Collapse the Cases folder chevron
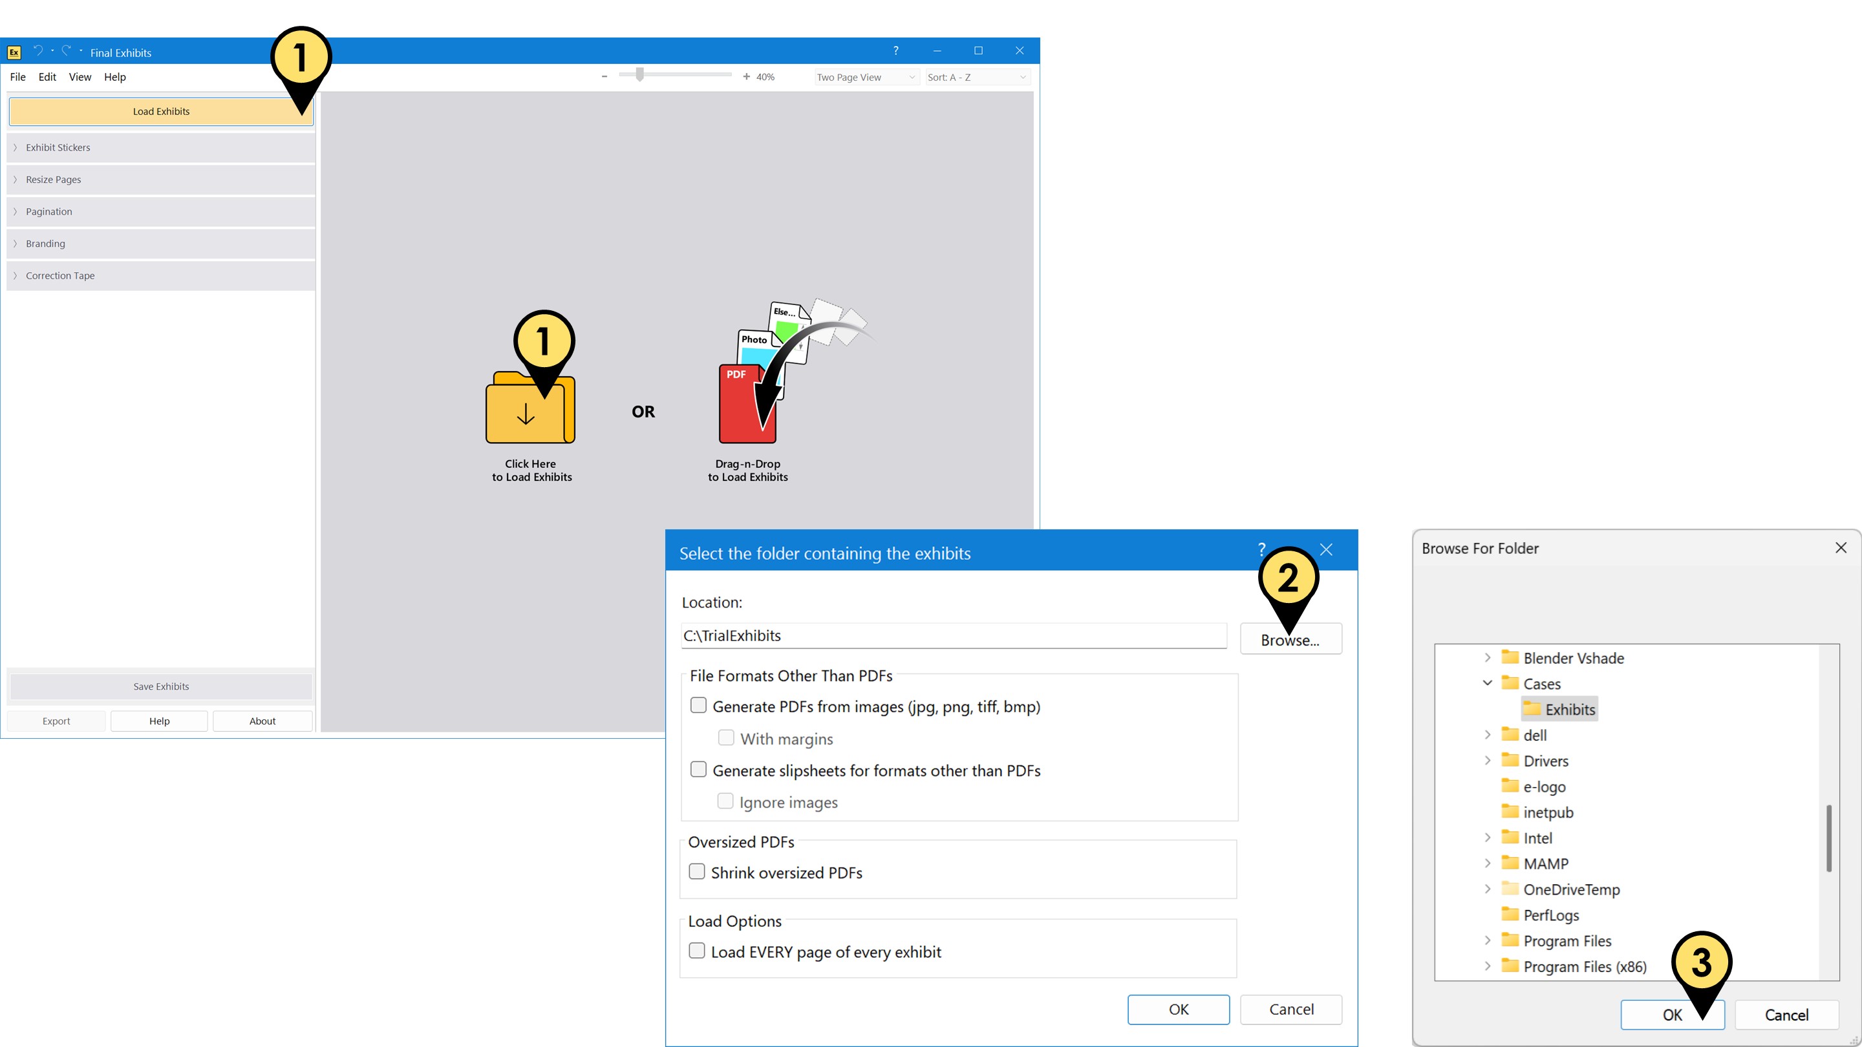The height and width of the screenshot is (1047, 1862). (1488, 683)
